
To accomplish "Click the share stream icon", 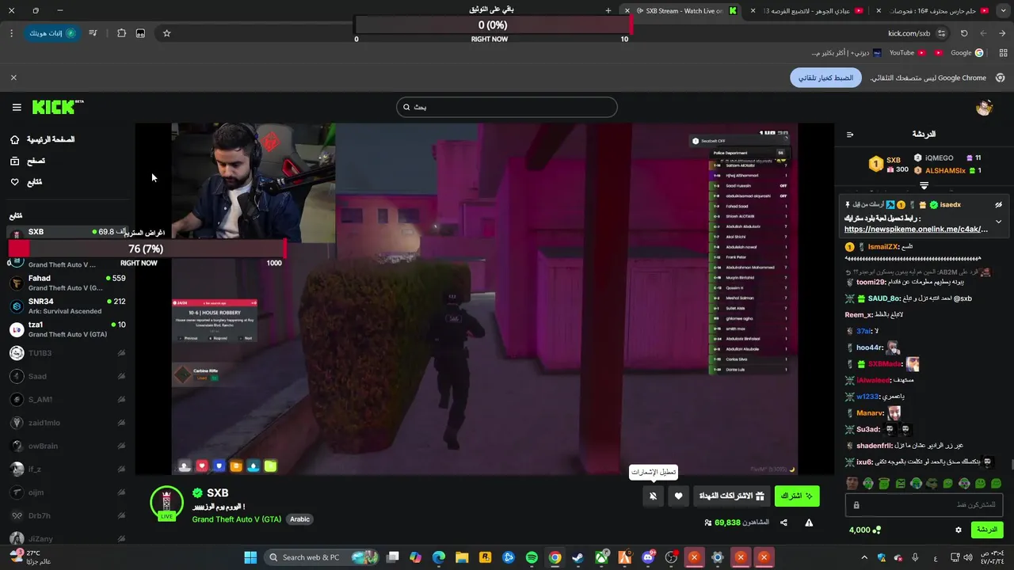I will point(783,522).
